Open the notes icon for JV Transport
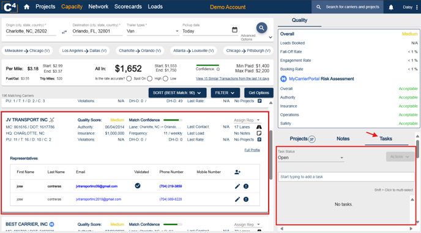 [x=259, y=133]
